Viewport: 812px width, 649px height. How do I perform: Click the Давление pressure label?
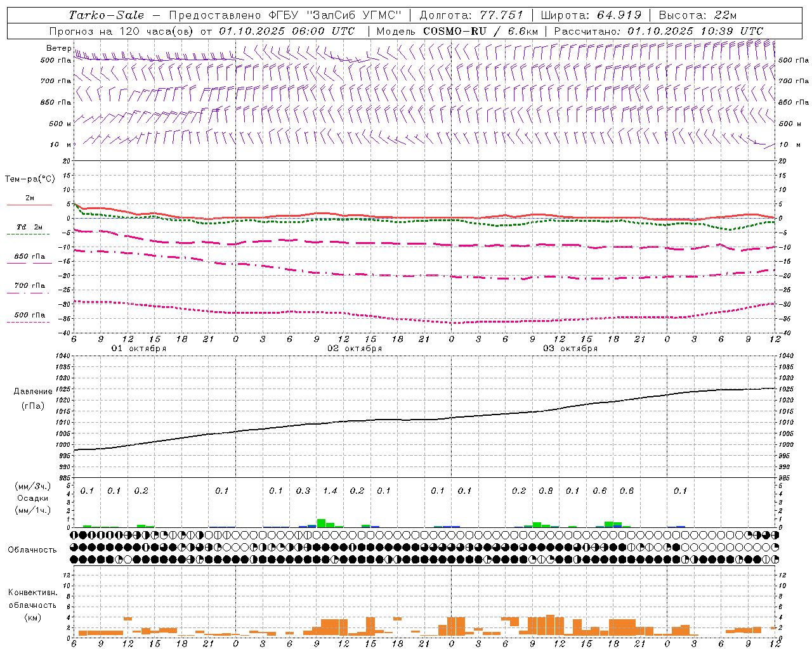pyautogui.click(x=33, y=392)
